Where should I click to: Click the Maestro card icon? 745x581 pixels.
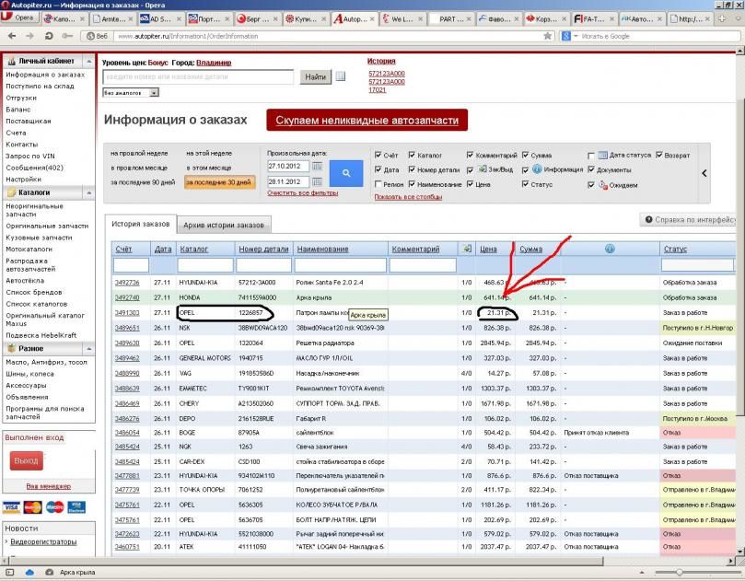54,507
